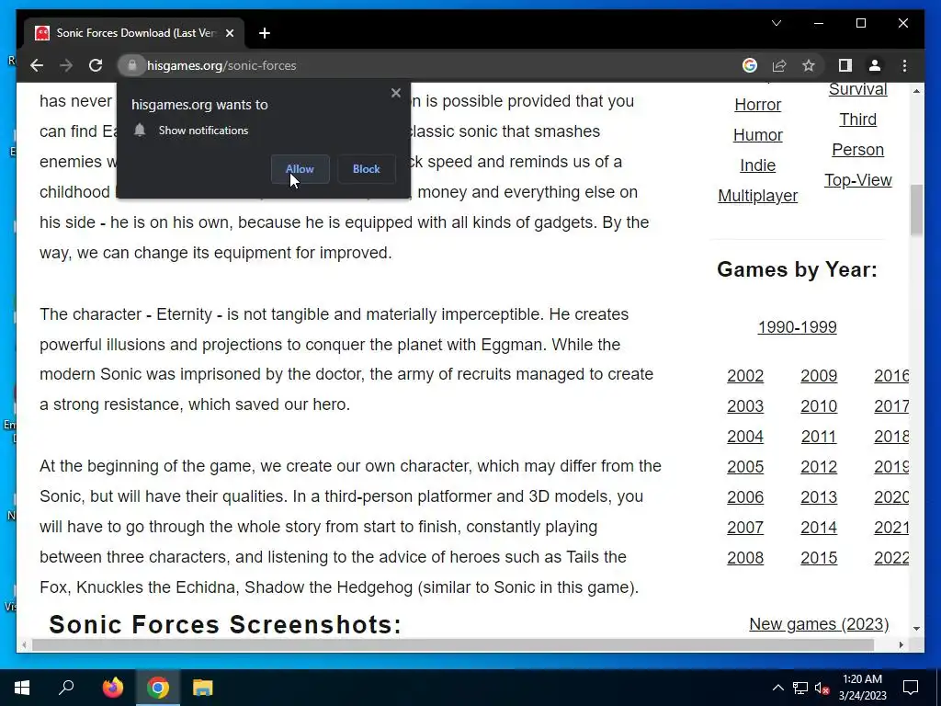Open the Multiplayer genre link

point(757,196)
